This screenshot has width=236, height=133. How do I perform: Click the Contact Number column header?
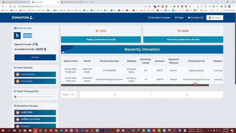(109, 61)
